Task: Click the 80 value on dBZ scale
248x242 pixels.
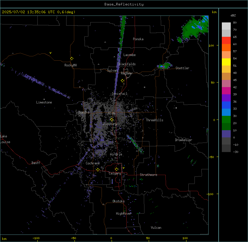Action: point(235,23)
